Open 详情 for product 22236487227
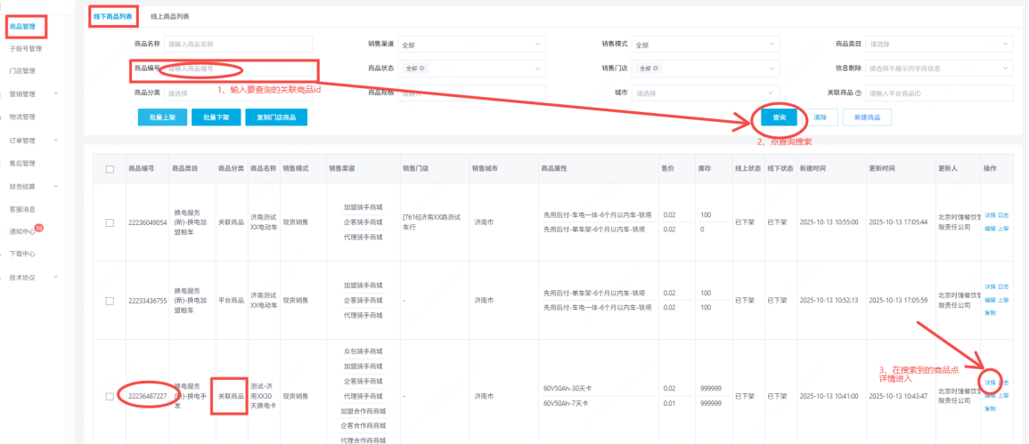Screen dimensions: 1029x444 pos(989,383)
